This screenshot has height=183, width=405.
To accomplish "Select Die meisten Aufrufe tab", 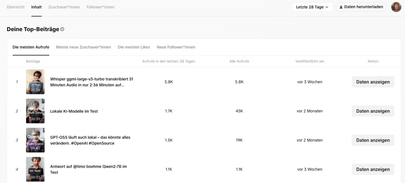I will [31, 47].
